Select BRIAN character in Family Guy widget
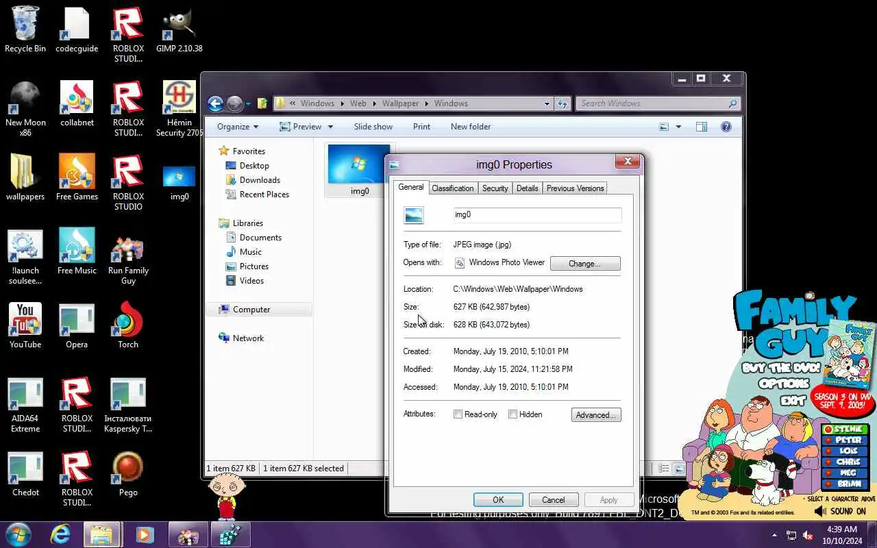Screen dimensions: 877x548 click(845, 484)
